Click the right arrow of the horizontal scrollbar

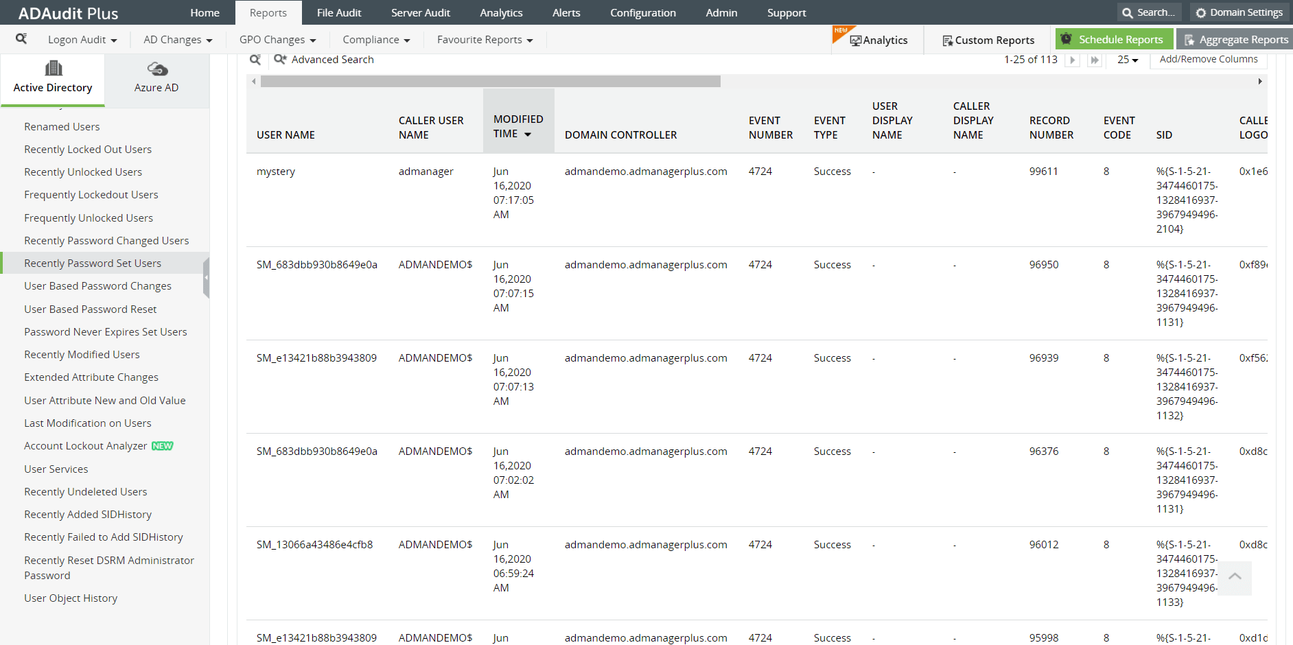click(x=1260, y=82)
